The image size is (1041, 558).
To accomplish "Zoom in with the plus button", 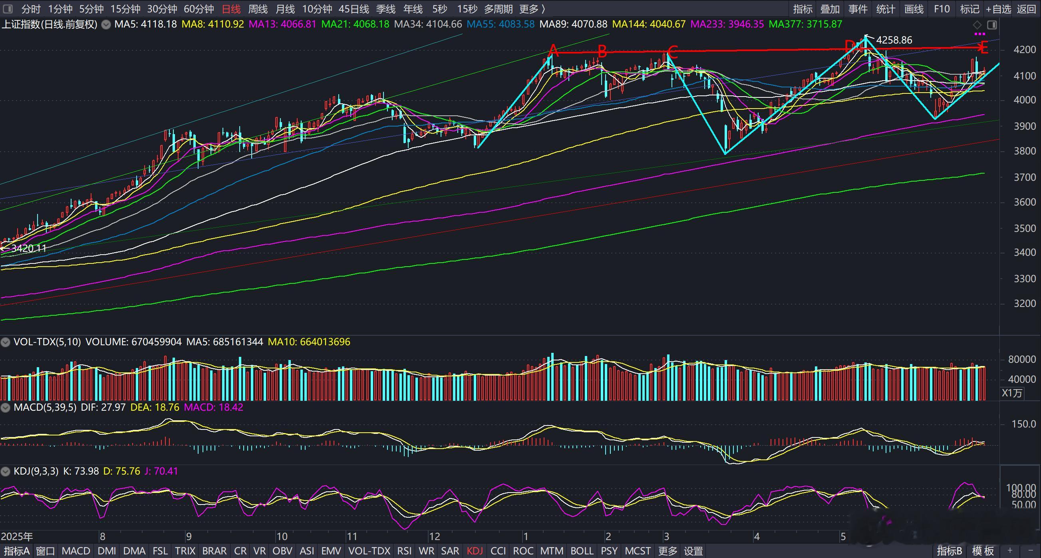I will tap(1010, 551).
